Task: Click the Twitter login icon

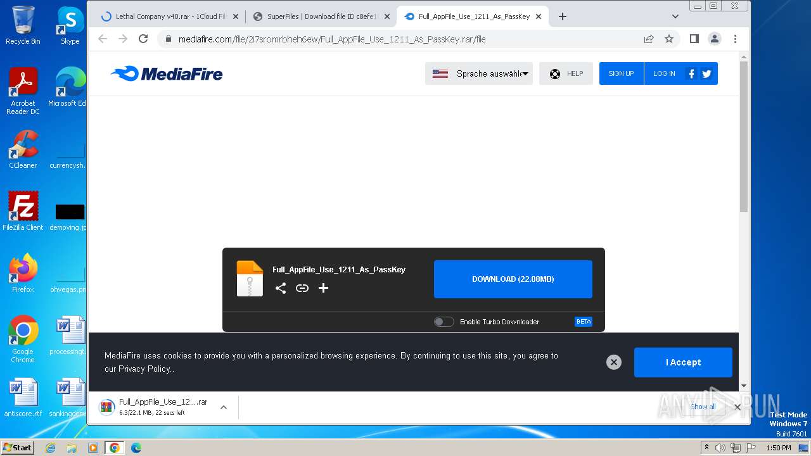Action: 706,73
